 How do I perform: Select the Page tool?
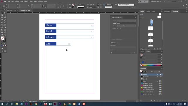pyautogui.click(x=2, y=15)
